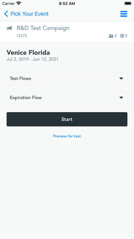The image size is (134, 239).
Task: Click the 8:52 AM clock
Action: tap(67, 3)
